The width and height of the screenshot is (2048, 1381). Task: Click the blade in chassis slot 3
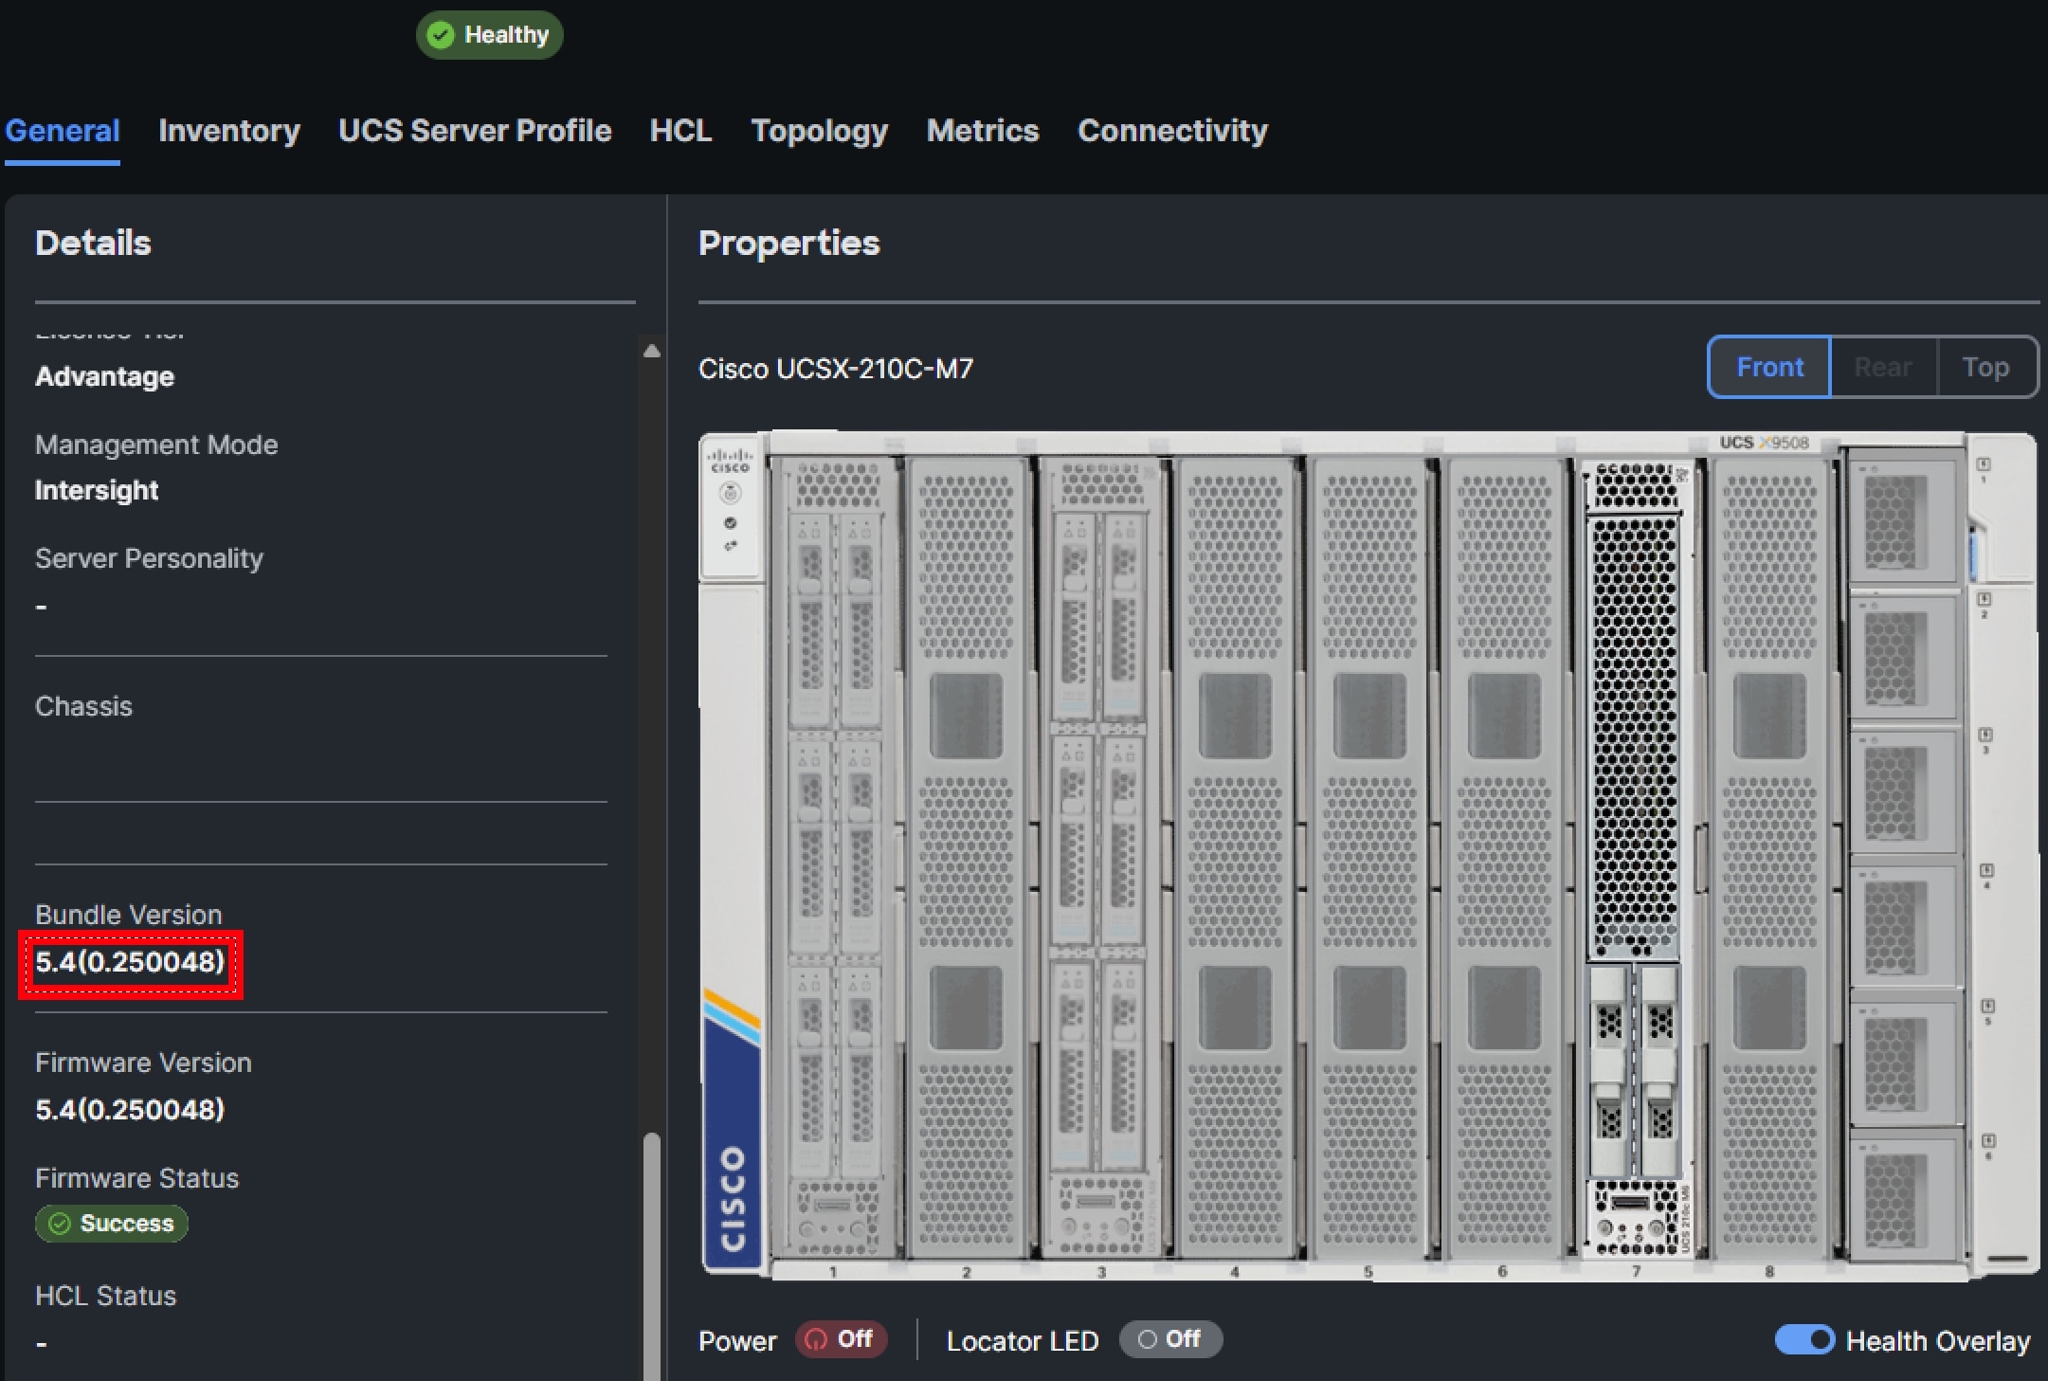pyautogui.click(x=1100, y=853)
